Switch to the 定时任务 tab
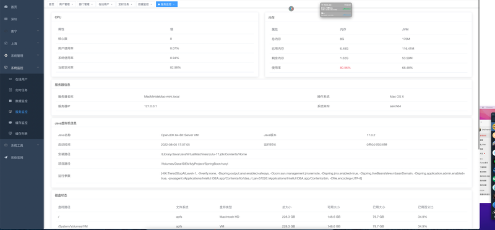The height and width of the screenshot is (230, 495). click(x=126, y=4)
